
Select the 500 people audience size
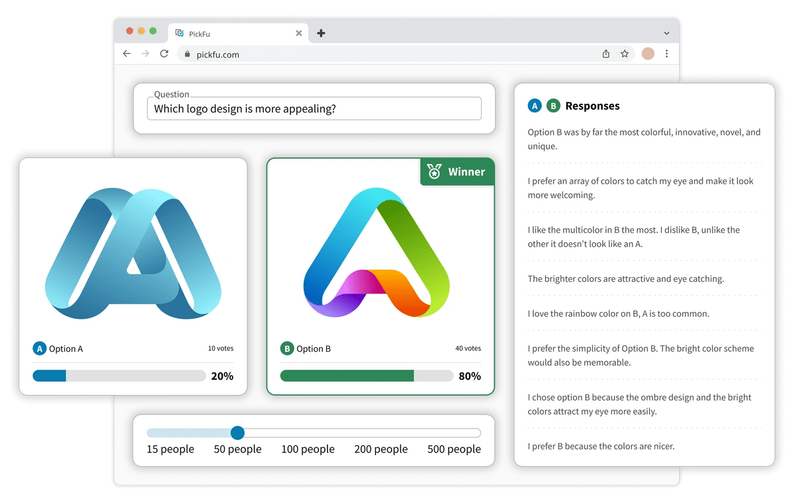[x=454, y=449]
